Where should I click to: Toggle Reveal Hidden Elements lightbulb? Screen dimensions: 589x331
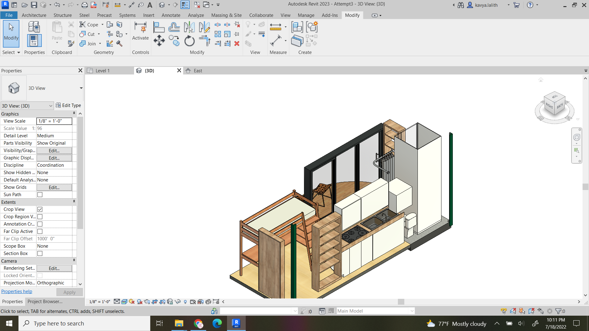[185, 302]
